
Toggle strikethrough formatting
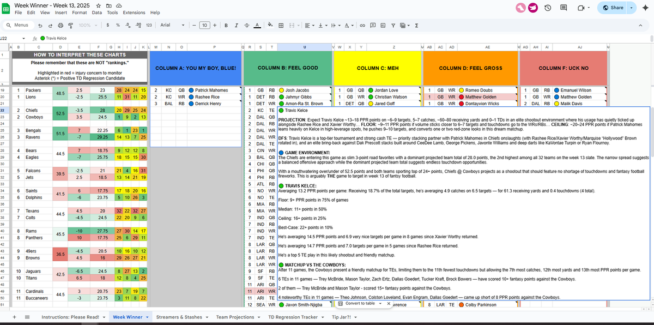click(x=246, y=25)
